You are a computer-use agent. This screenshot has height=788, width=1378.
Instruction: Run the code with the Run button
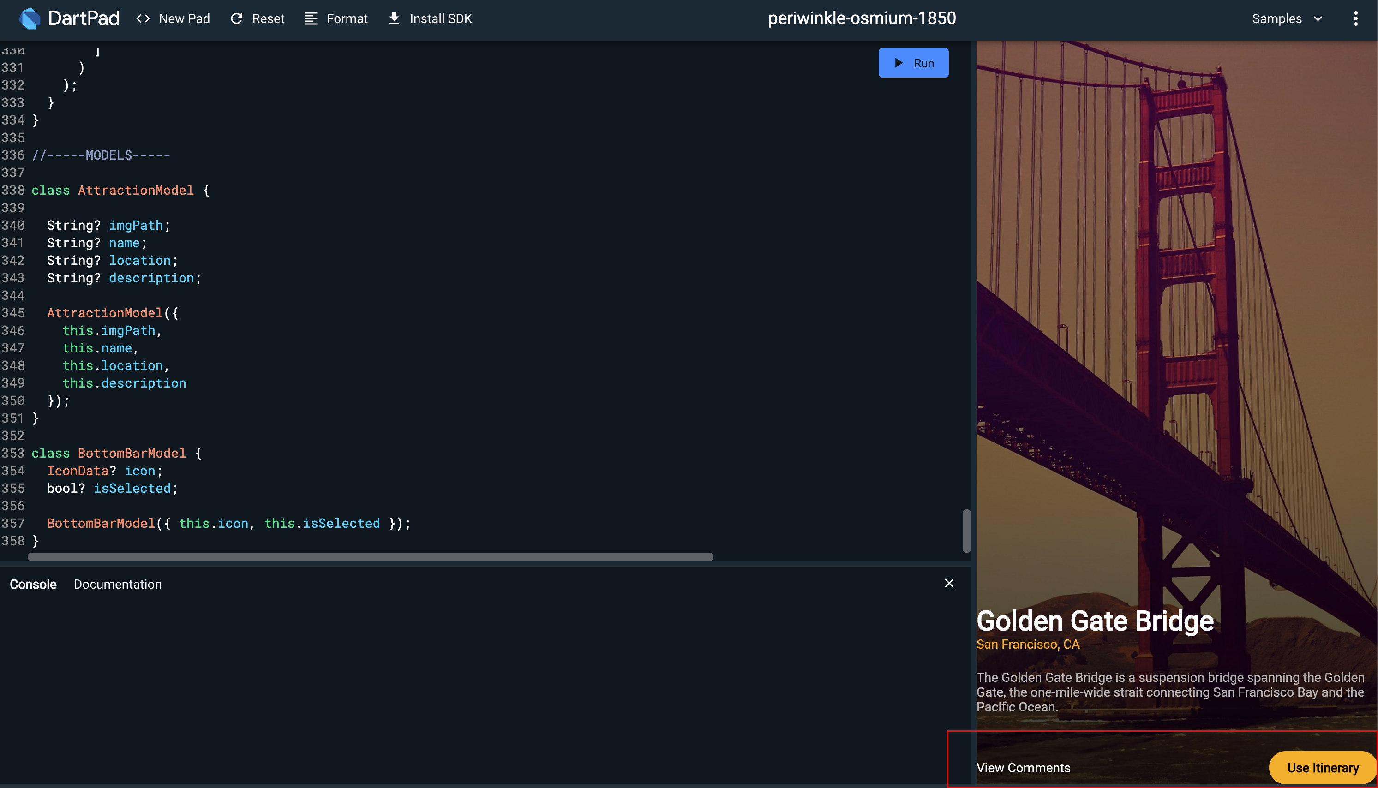(x=913, y=63)
